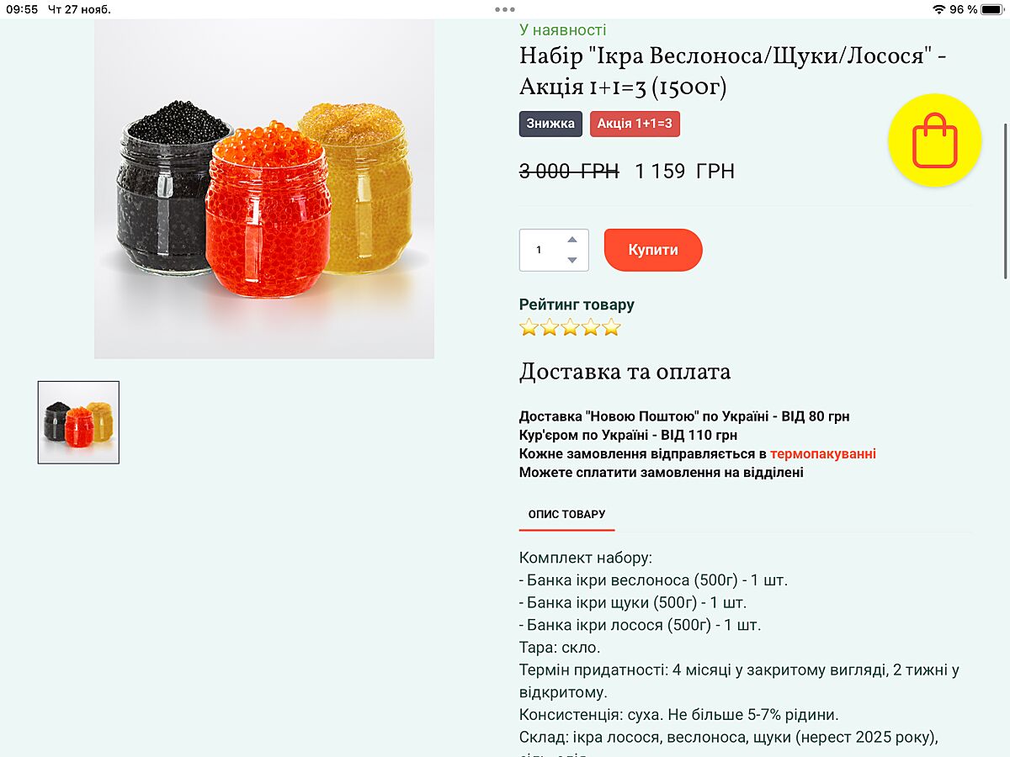Follow the термопакуванні link
The width and height of the screenshot is (1010, 757).
pos(823,454)
